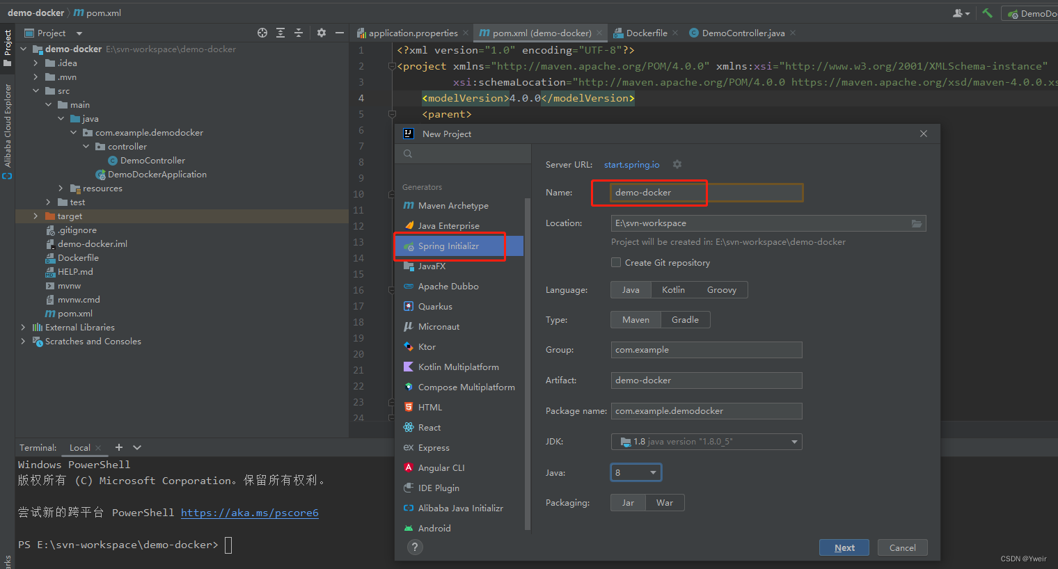
Task: Click the Maven Archetype generator icon
Action: [409, 206]
